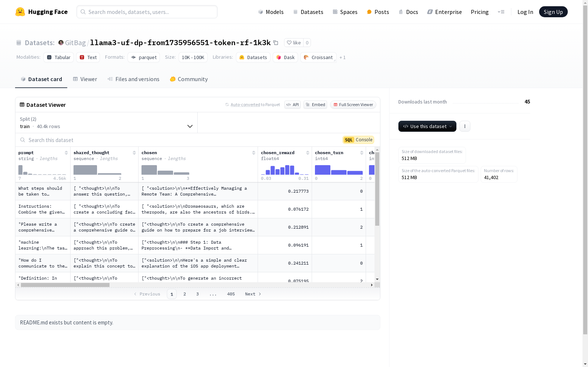Open the API button in Dataset Viewer
588x367 pixels.
(293, 105)
